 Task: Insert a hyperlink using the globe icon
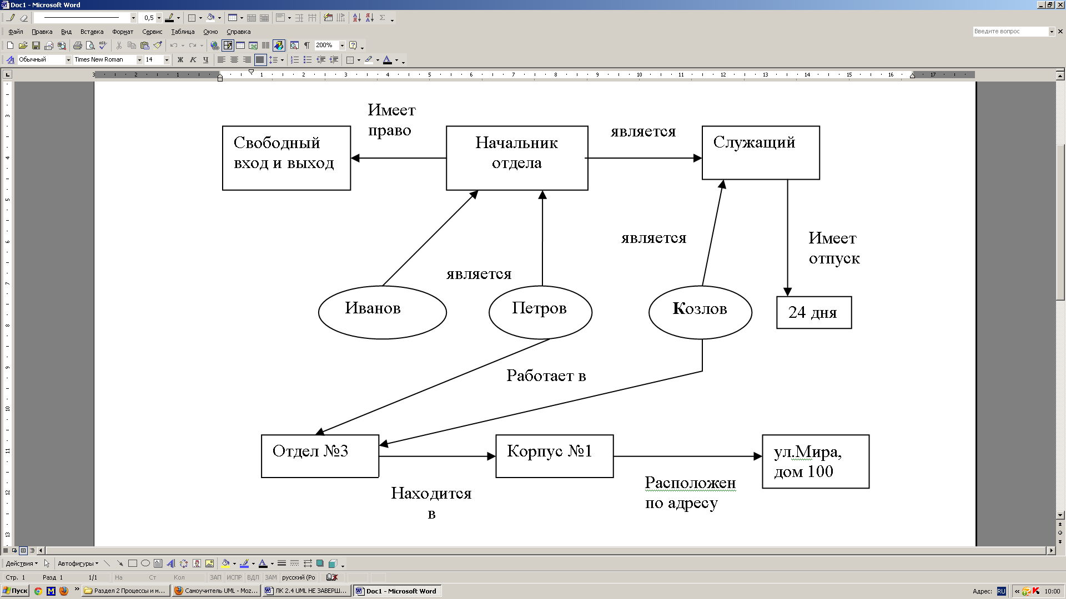215,45
